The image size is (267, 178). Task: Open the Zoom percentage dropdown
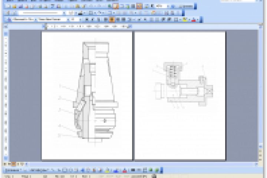[x=168, y=6]
